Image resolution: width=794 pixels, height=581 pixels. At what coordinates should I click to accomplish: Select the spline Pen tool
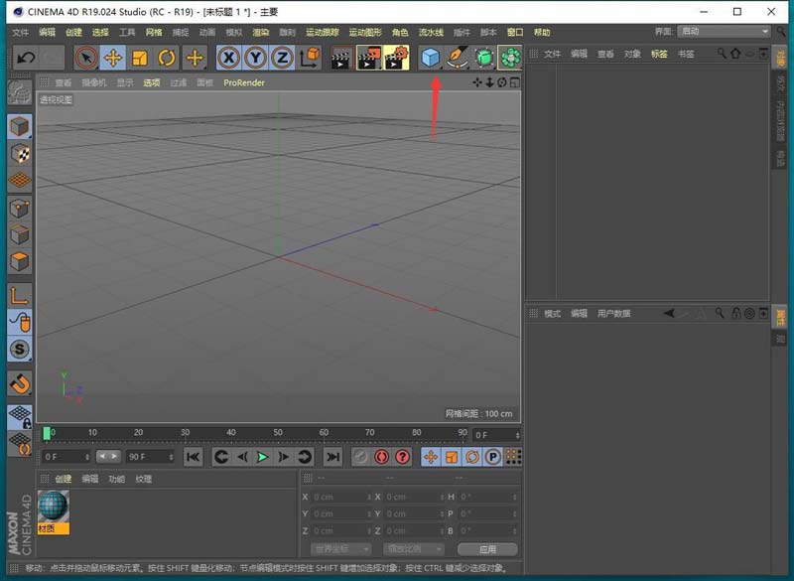[x=458, y=58]
